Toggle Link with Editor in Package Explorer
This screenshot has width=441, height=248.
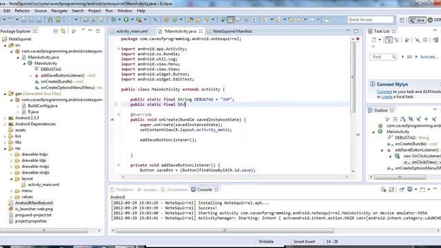pos(63,31)
